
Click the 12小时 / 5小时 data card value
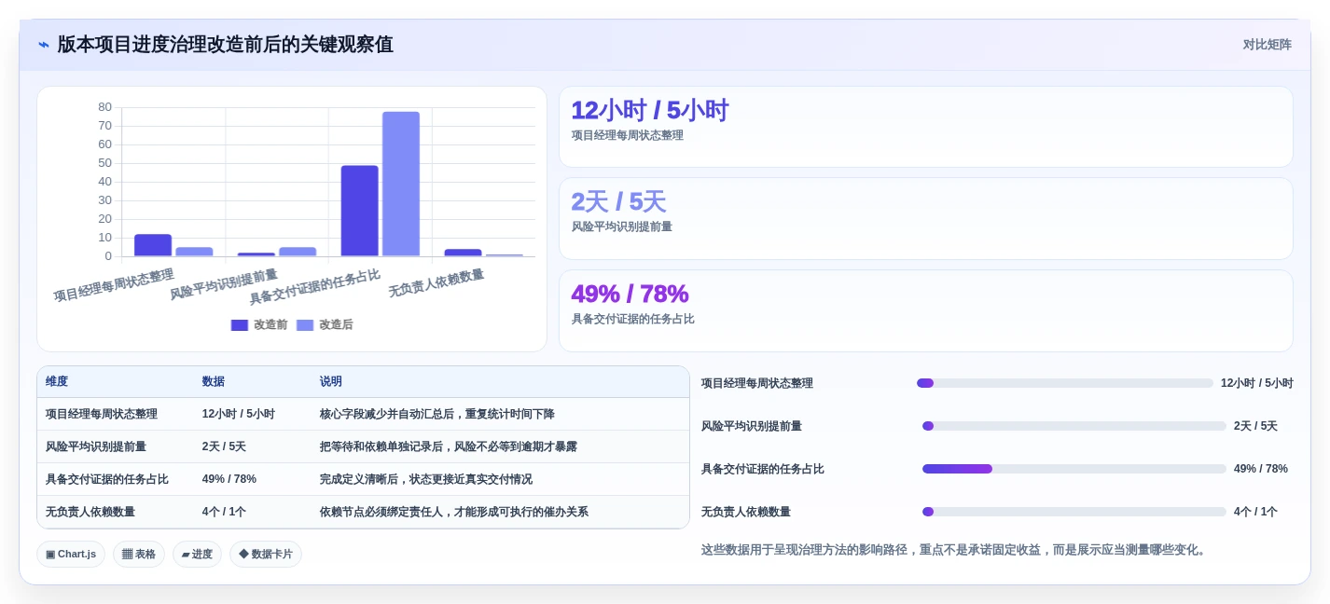(649, 110)
